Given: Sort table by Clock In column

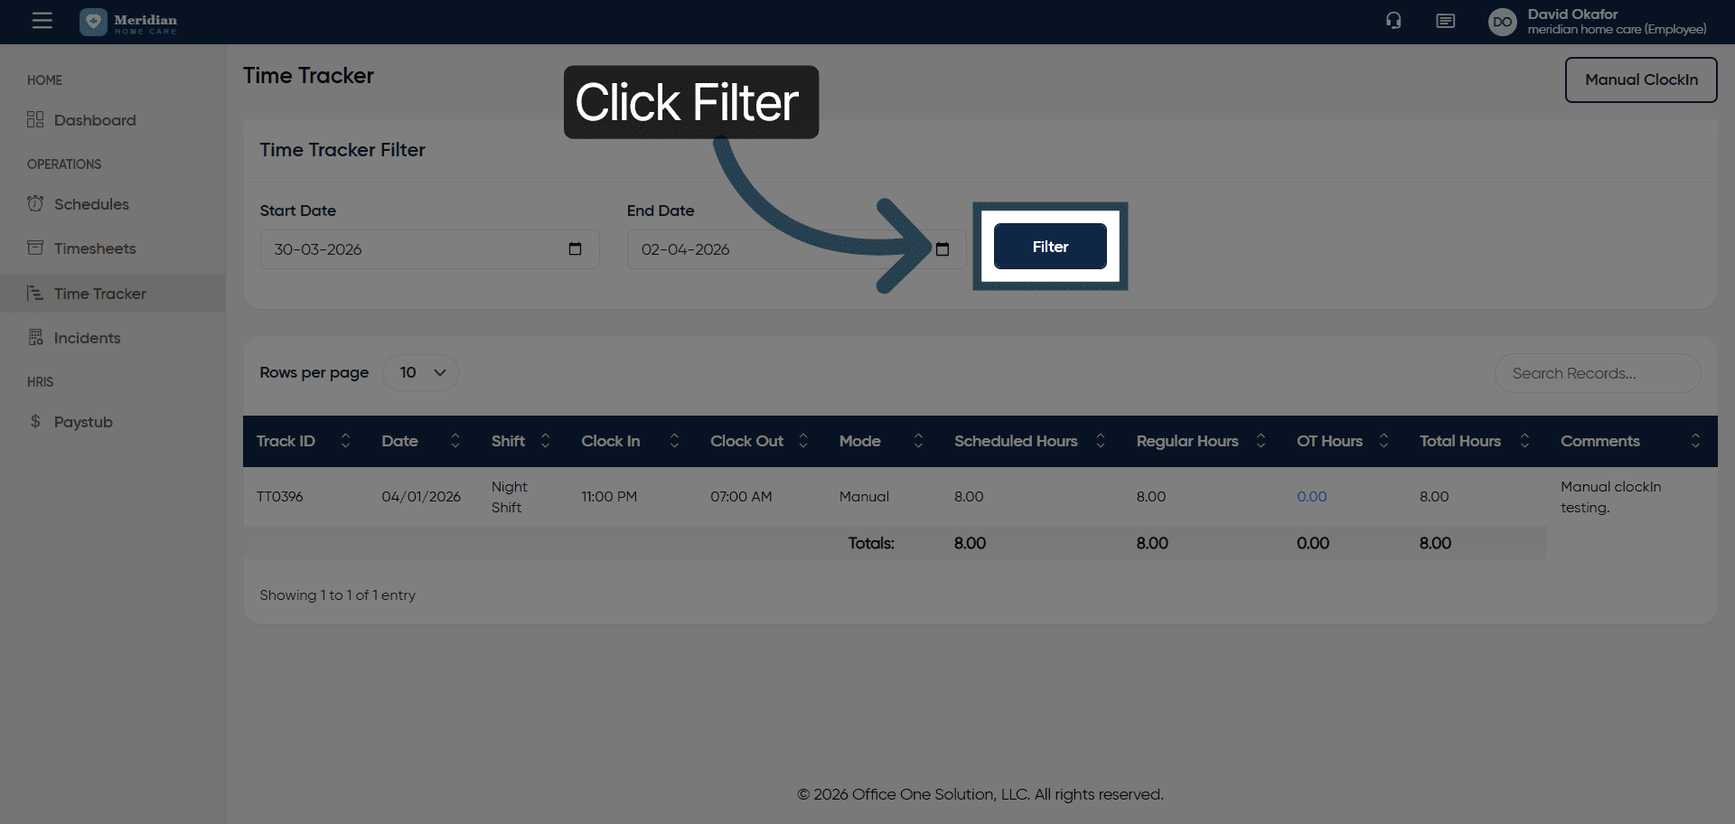Looking at the screenshot, I should click(x=674, y=441).
